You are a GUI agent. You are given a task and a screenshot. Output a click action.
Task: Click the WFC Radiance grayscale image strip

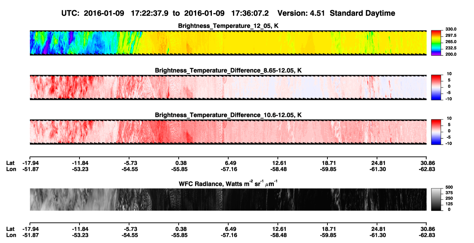[228, 199]
